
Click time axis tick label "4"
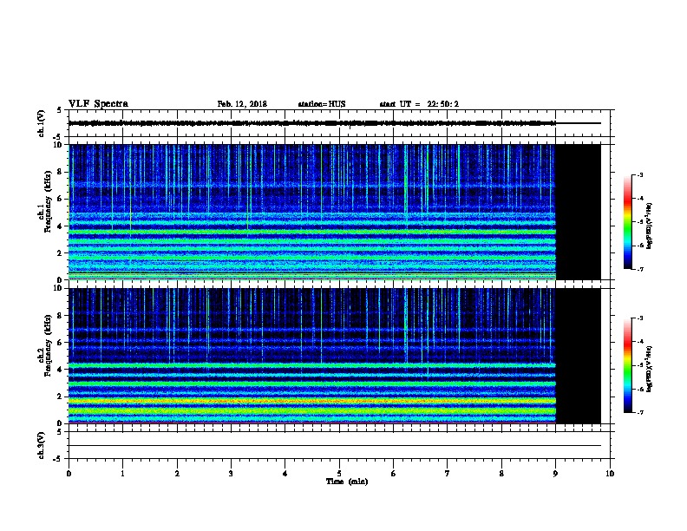(285, 473)
